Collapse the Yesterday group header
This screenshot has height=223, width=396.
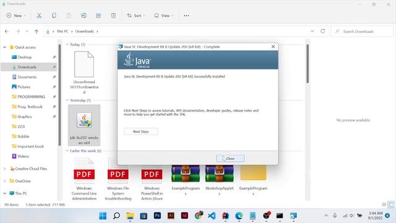pyautogui.click(x=67, y=100)
